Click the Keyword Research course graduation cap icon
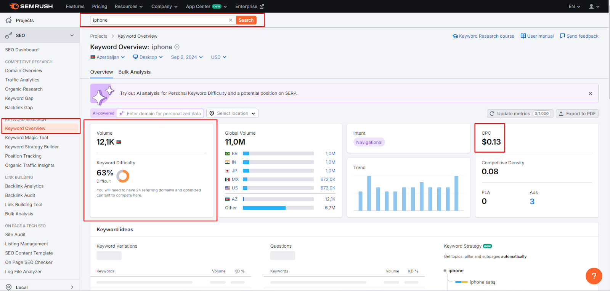The image size is (610, 291). click(x=455, y=36)
